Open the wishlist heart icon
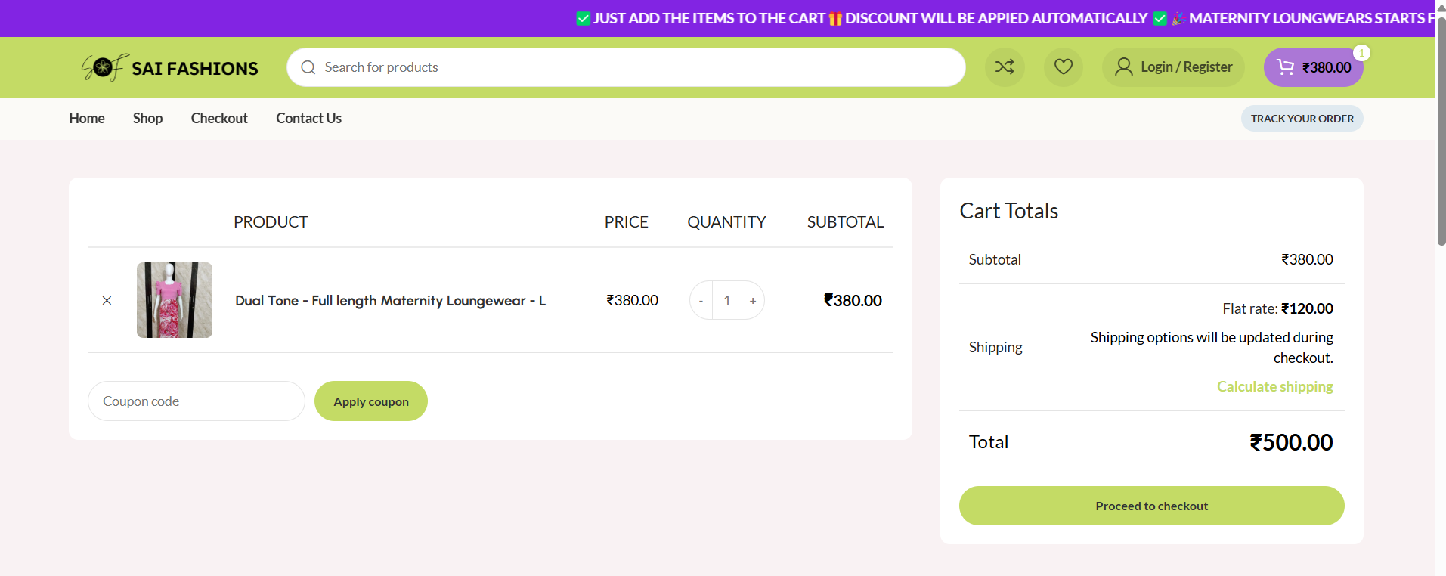This screenshot has width=1446, height=576. click(x=1063, y=67)
